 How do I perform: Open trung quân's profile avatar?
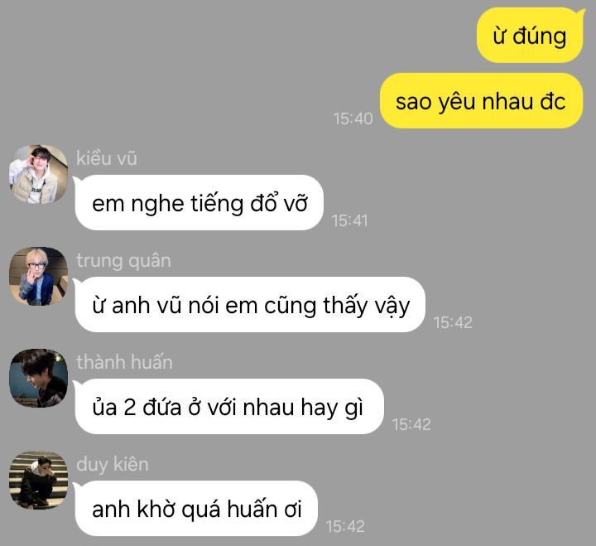pos(38,276)
